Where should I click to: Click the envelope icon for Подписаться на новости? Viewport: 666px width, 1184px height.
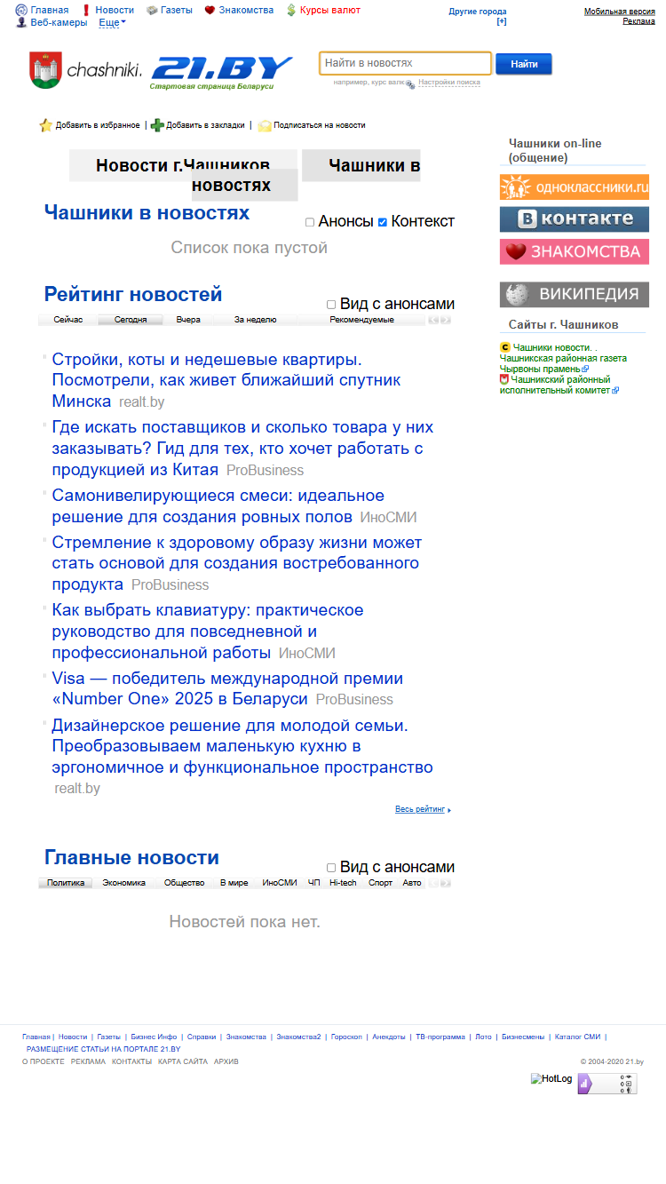coord(265,125)
